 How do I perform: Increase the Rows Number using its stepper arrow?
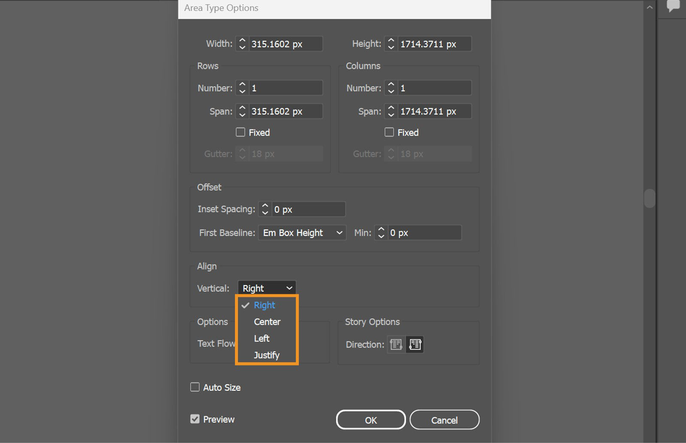tap(242, 85)
